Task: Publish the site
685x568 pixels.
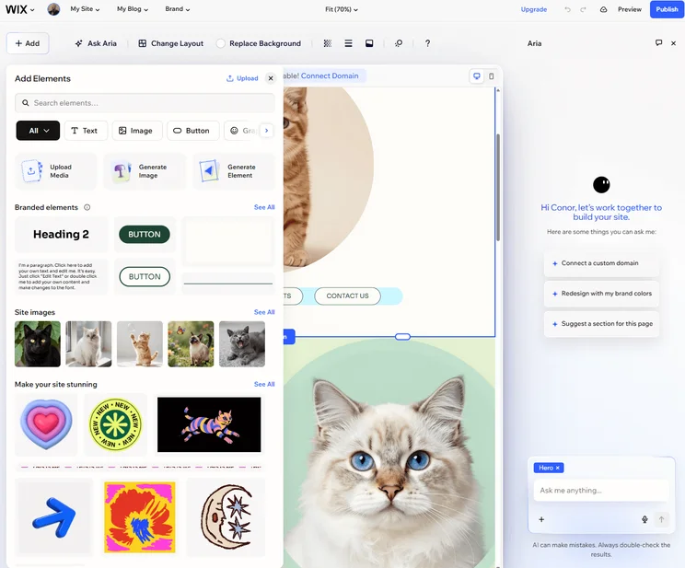Action: pos(667,9)
